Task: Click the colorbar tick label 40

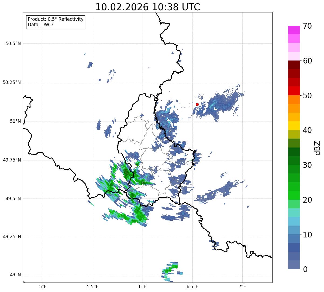Action: click(307, 130)
